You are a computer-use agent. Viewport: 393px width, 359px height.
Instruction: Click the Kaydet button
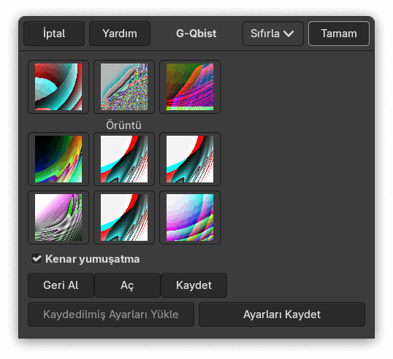click(x=194, y=285)
